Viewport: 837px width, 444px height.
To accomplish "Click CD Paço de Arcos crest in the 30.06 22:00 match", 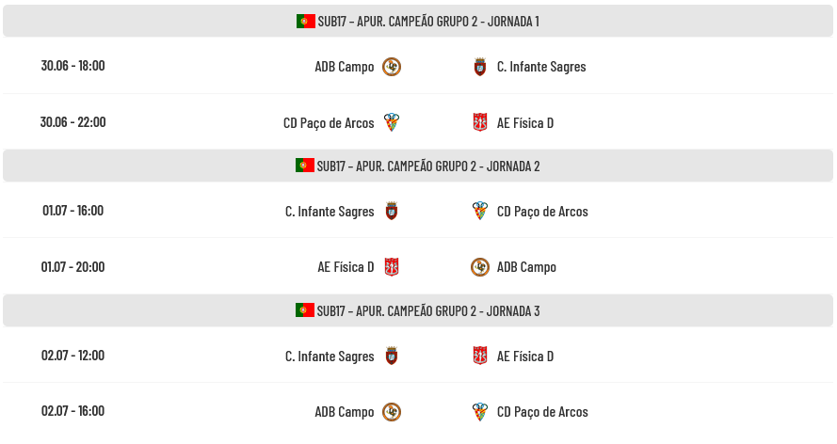I will tap(392, 122).
